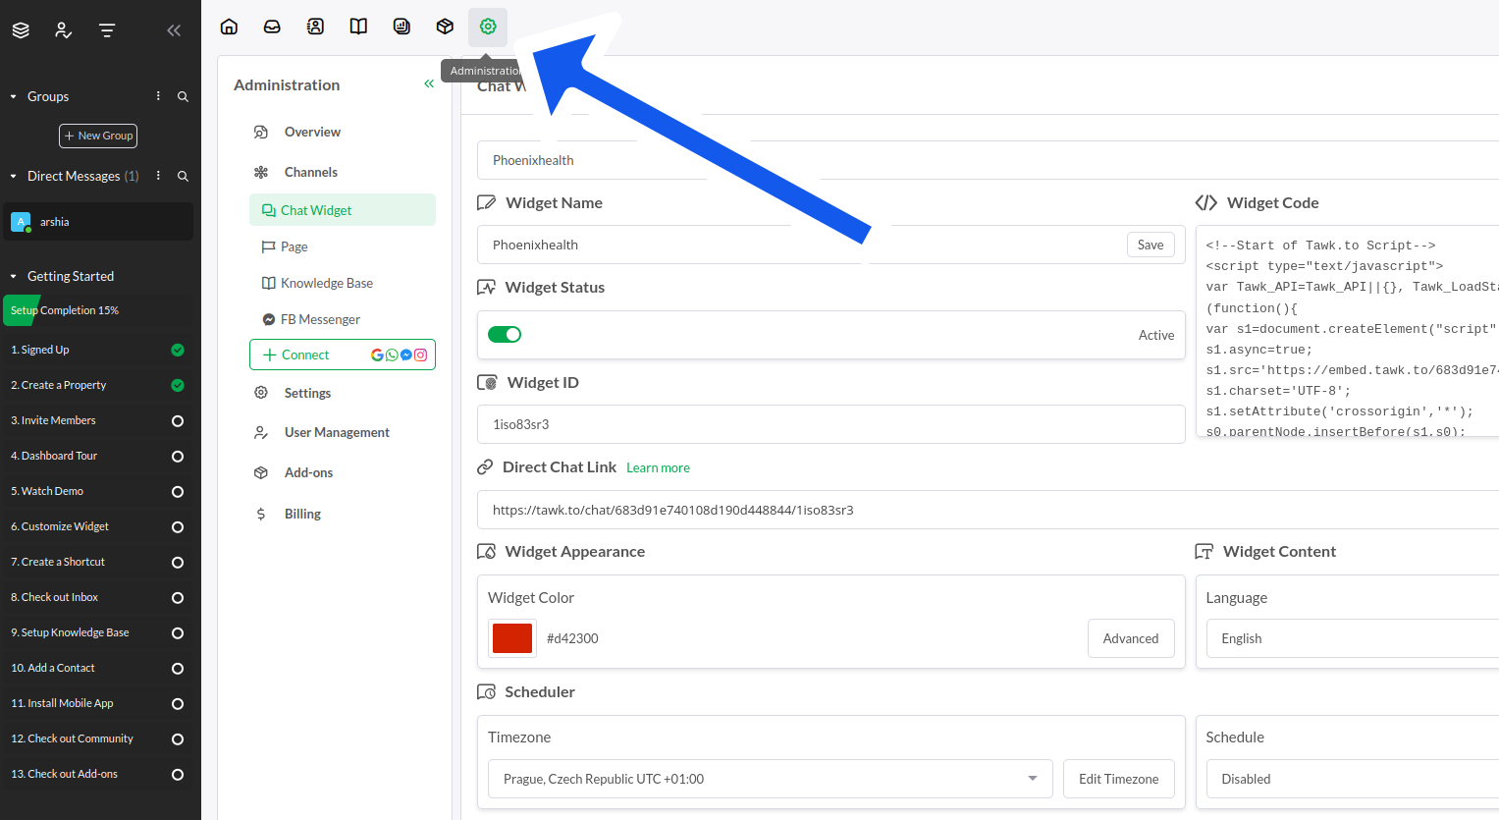1499x820 pixels.
Task: Open User Management menu item
Action: pos(337,432)
